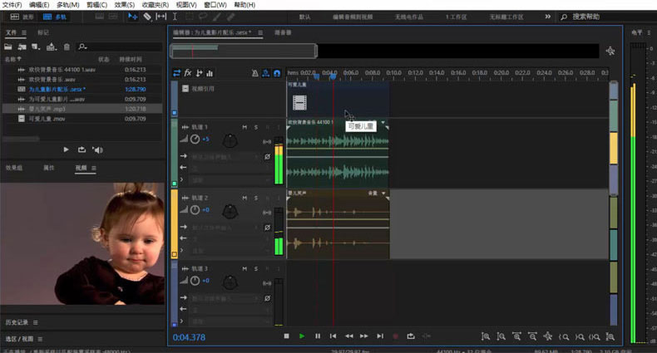The image size is (657, 353).
Task: Click the Record button in transport
Action: point(394,336)
